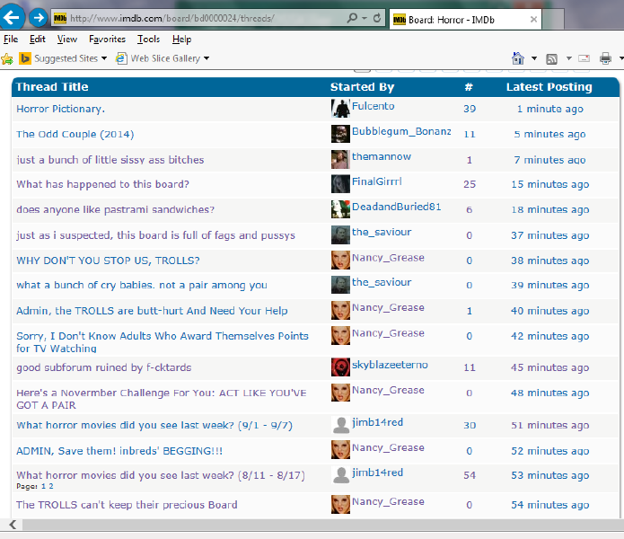The width and height of the screenshot is (624, 539).
Task: Click Fulcento's avatar thumbnail
Action: click(340, 108)
